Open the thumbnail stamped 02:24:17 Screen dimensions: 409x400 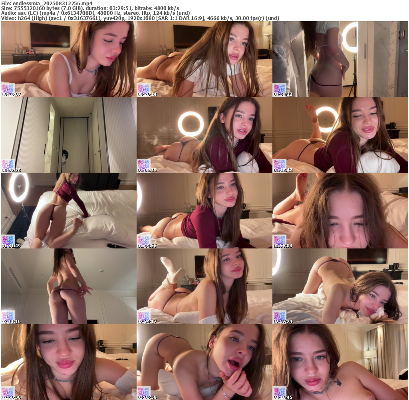(204, 286)
